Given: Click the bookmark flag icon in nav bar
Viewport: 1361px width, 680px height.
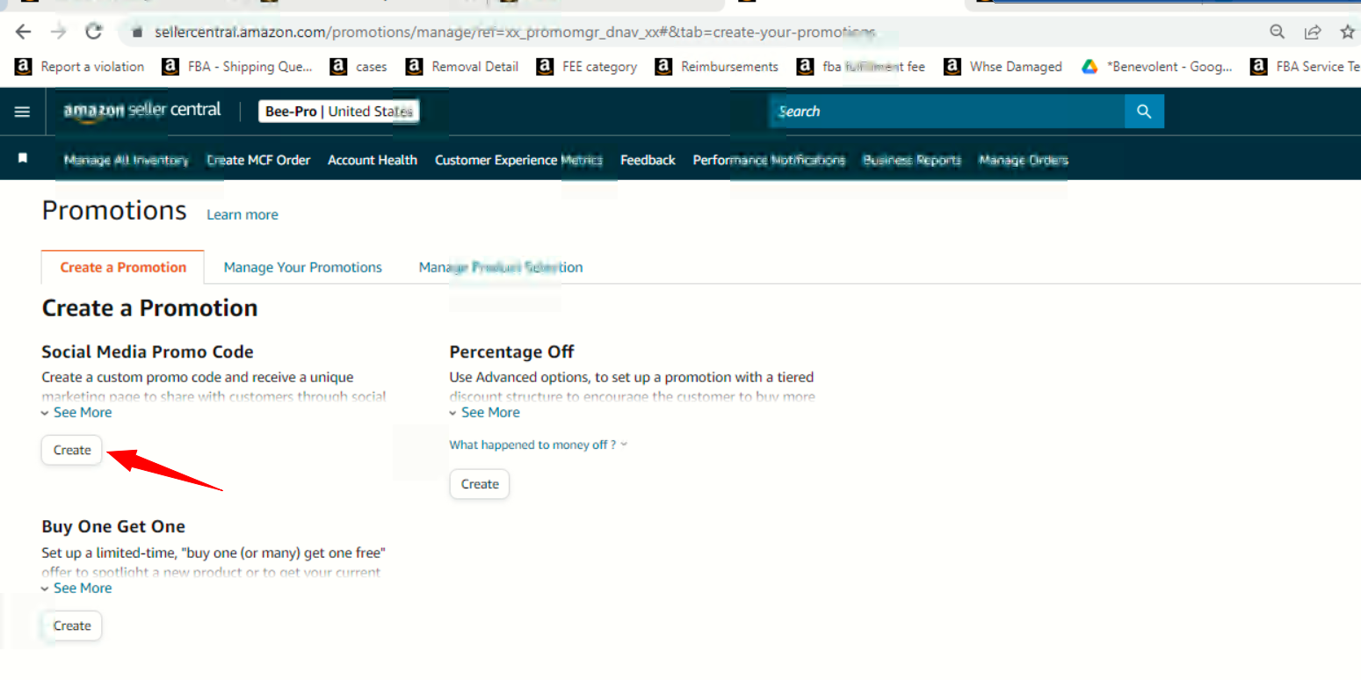Looking at the screenshot, I should click(23, 158).
